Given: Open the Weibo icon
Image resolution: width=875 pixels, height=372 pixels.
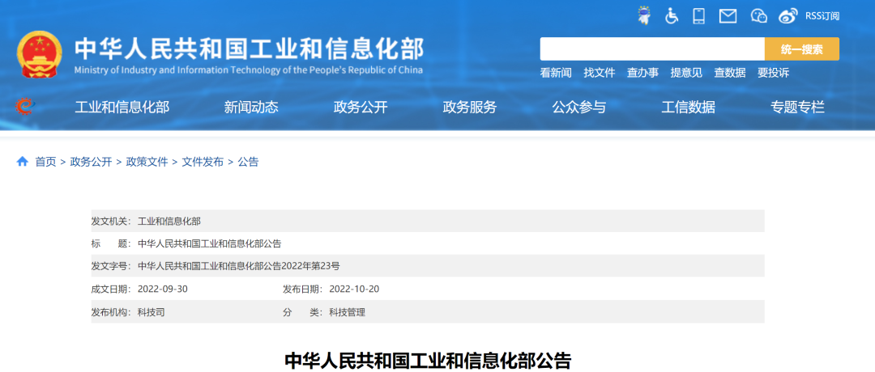Looking at the screenshot, I should coord(787,15).
